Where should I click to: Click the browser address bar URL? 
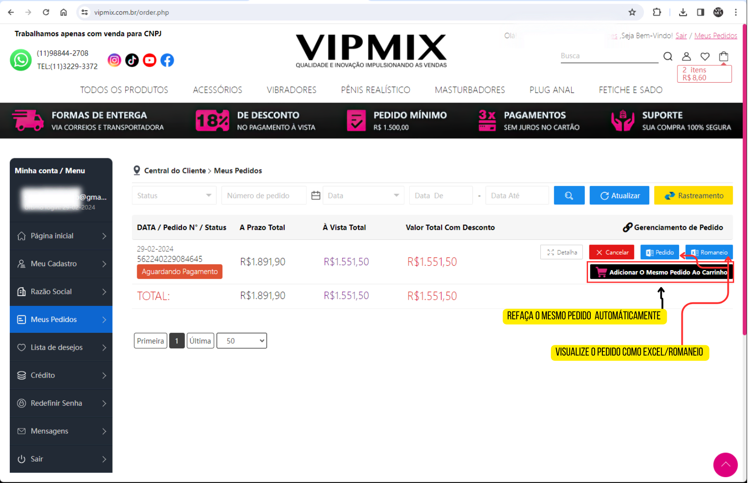click(131, 12)
